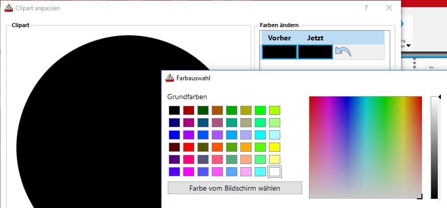Choose the dark green Grundfarben swatch
447x208 pixels.
coord(203,110)
